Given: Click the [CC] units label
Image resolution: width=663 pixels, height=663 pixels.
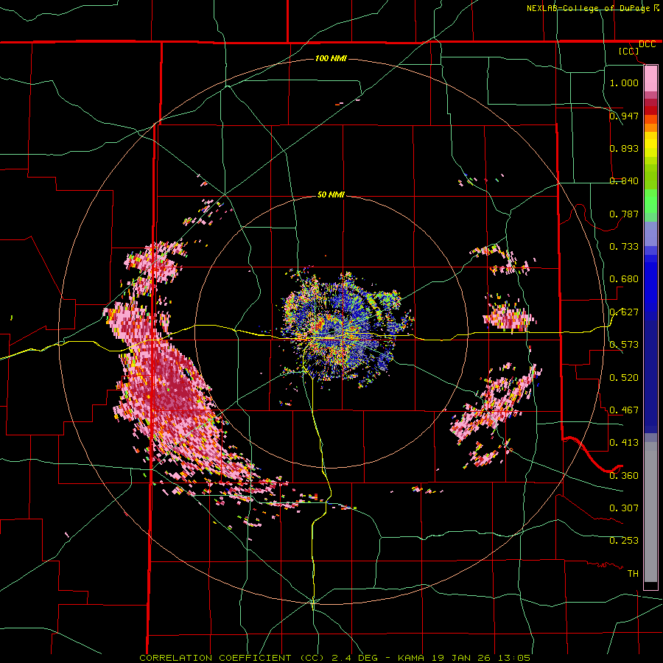Looking at the screenshot, I should pos(629,52).
